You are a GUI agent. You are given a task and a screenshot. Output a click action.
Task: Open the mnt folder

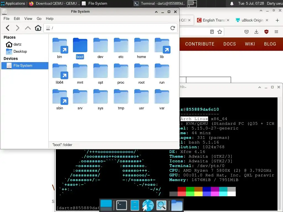tap(80, 74)
